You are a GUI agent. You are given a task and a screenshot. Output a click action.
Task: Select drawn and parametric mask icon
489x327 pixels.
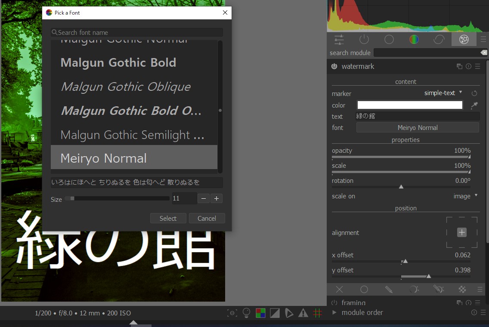click(438, 290)
